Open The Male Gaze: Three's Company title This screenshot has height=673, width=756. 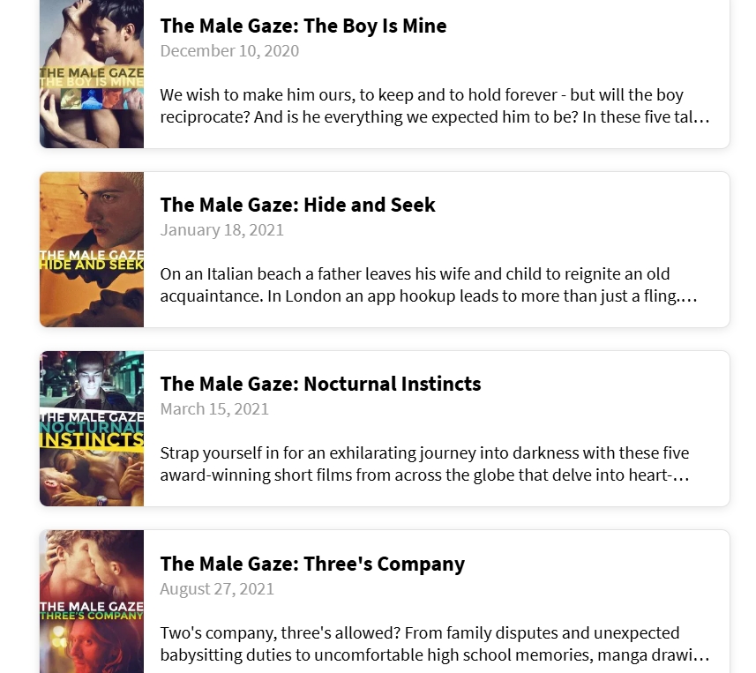(312, 564)
